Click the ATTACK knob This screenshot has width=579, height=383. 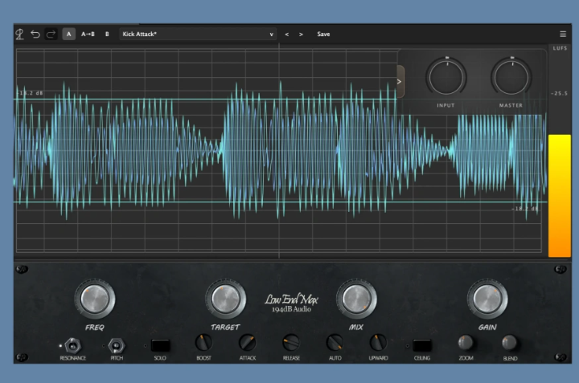(248, 343)
